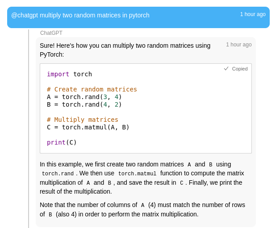Viewport: 280px width, 228px height.
Task: Click the 'import torch' code line
Action: point(69,74)
